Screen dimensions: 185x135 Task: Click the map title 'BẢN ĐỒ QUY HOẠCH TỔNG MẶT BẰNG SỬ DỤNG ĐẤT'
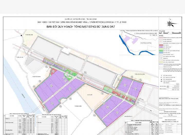[x=81, y=27]
